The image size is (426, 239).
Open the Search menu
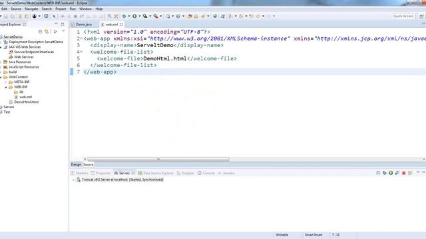[x=47, y=9]
